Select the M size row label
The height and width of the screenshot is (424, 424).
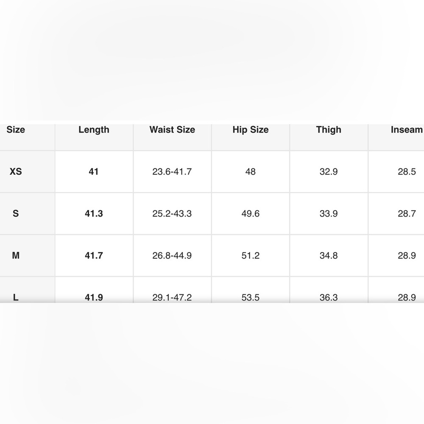coord(16,256)
